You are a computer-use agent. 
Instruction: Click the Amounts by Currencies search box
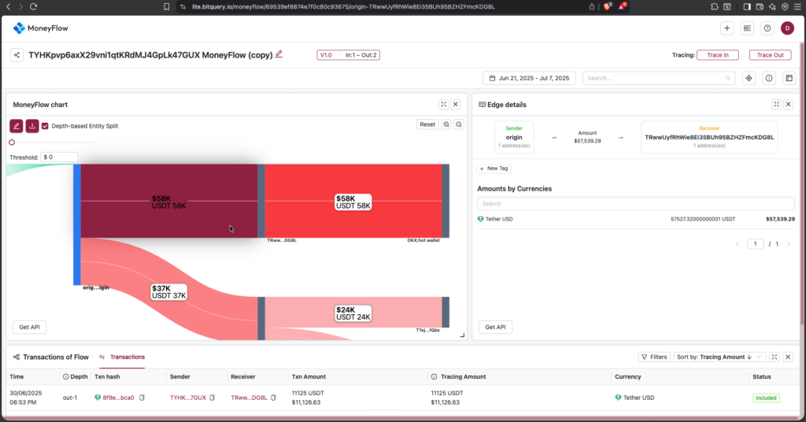[x=636, y=204]
